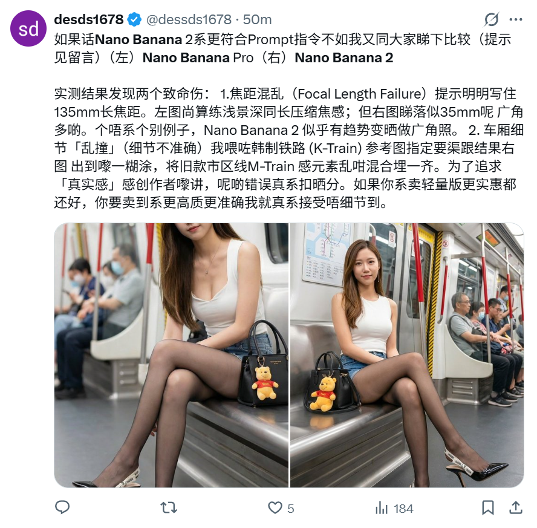The image size is (537, 528).
Task: Open the three-dot more options menu
Action: coord(516,19)
